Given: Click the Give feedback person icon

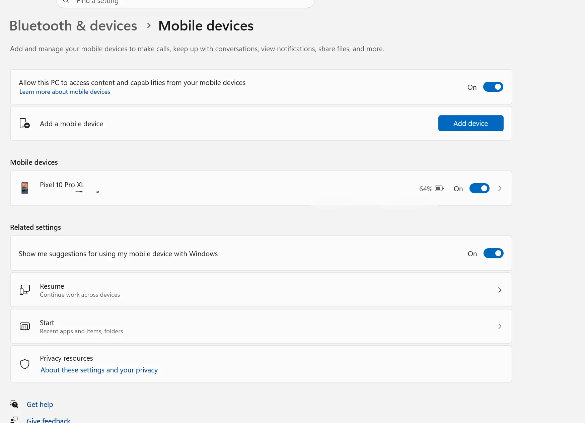Looking at the screenshot, I should (x=14, y=420).
